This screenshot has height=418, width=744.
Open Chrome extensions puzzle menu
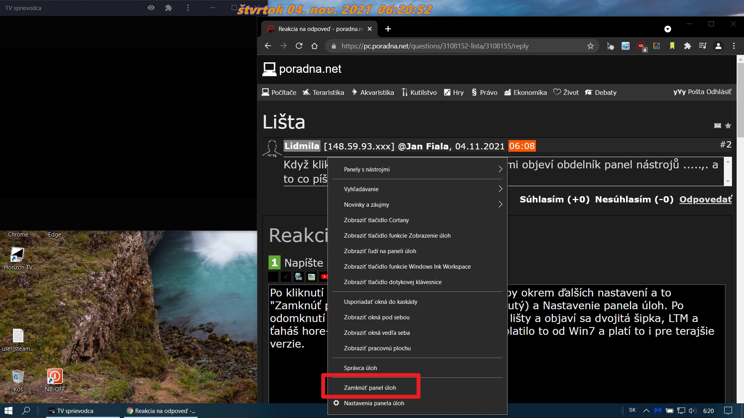click(x=687, y=46)
